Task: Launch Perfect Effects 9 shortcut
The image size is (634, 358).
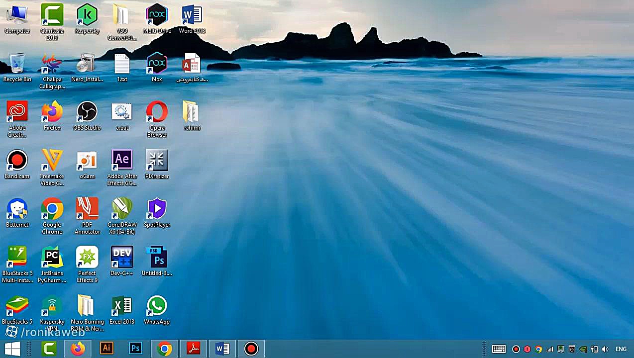Action: pyautogui.click(x=87, y=265)
